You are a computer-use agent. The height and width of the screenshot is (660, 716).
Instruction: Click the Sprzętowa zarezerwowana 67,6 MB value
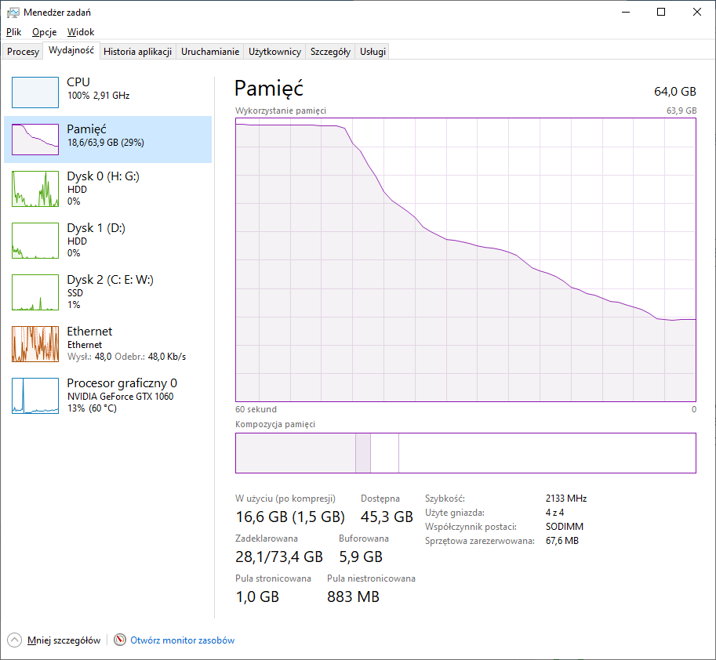[562, 541]
